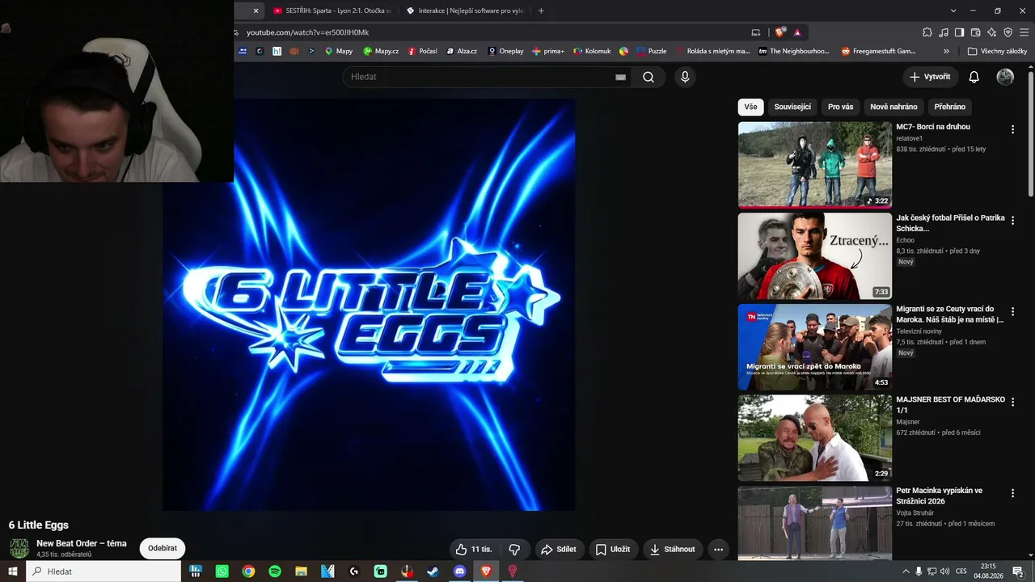Image resolution: width=1035 pixels, height=582 pixels.
Task: Open the Oneplay bookmark
Action: click(505, 51)
